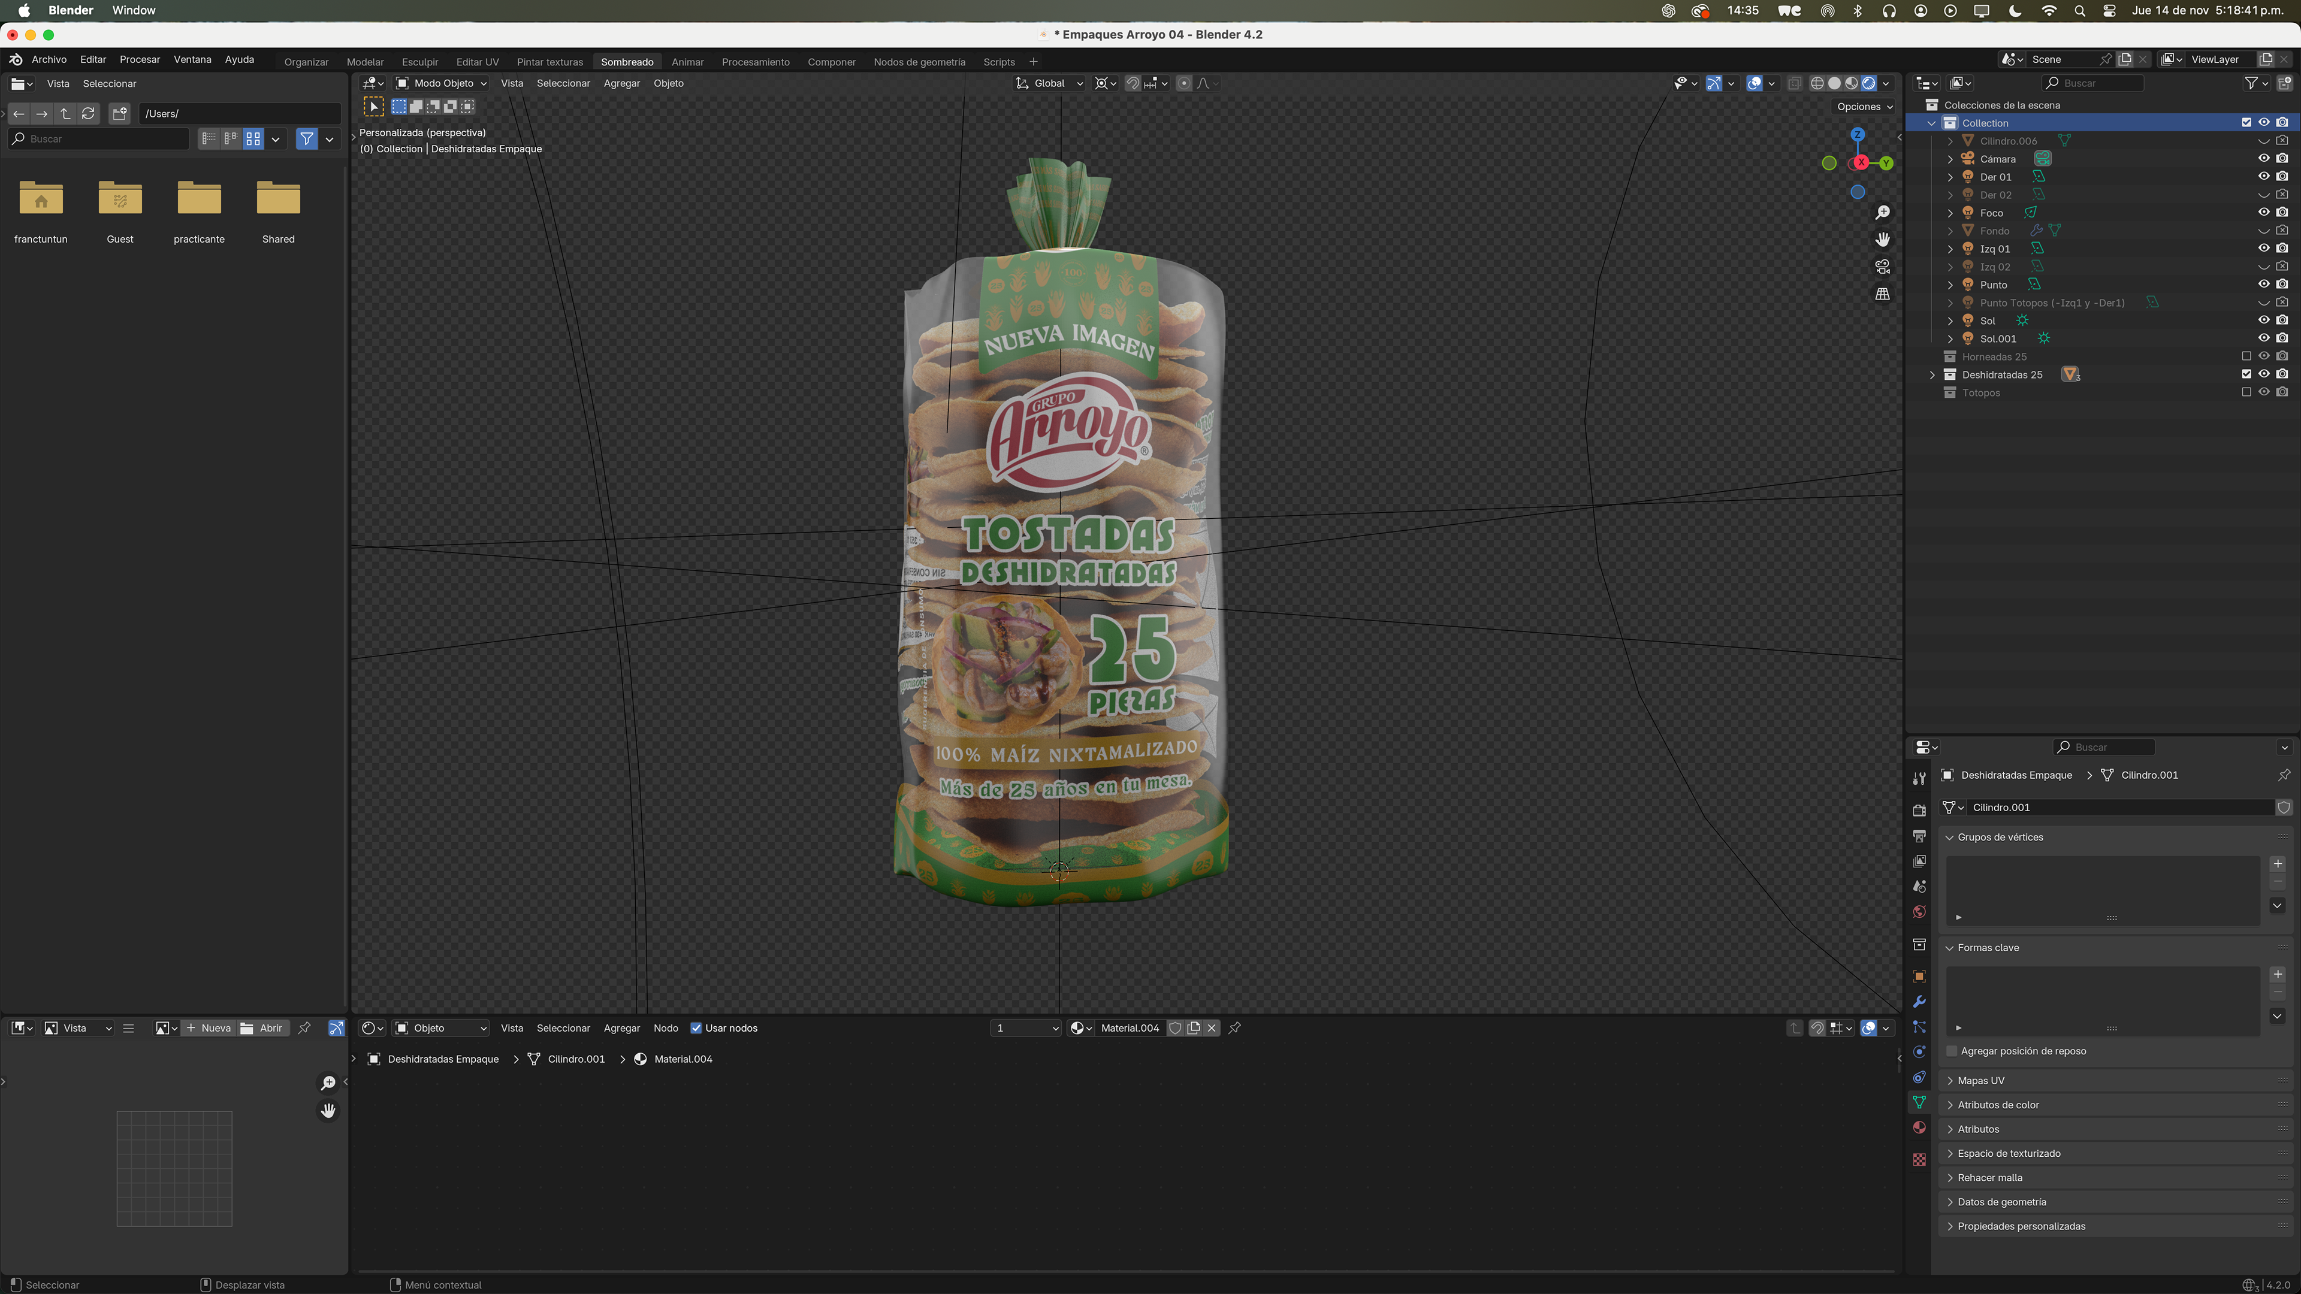This screenshot has height=1294, width=2301.
Task: Check Agregar posición de reposo
Action: tap(1952, 1051)
